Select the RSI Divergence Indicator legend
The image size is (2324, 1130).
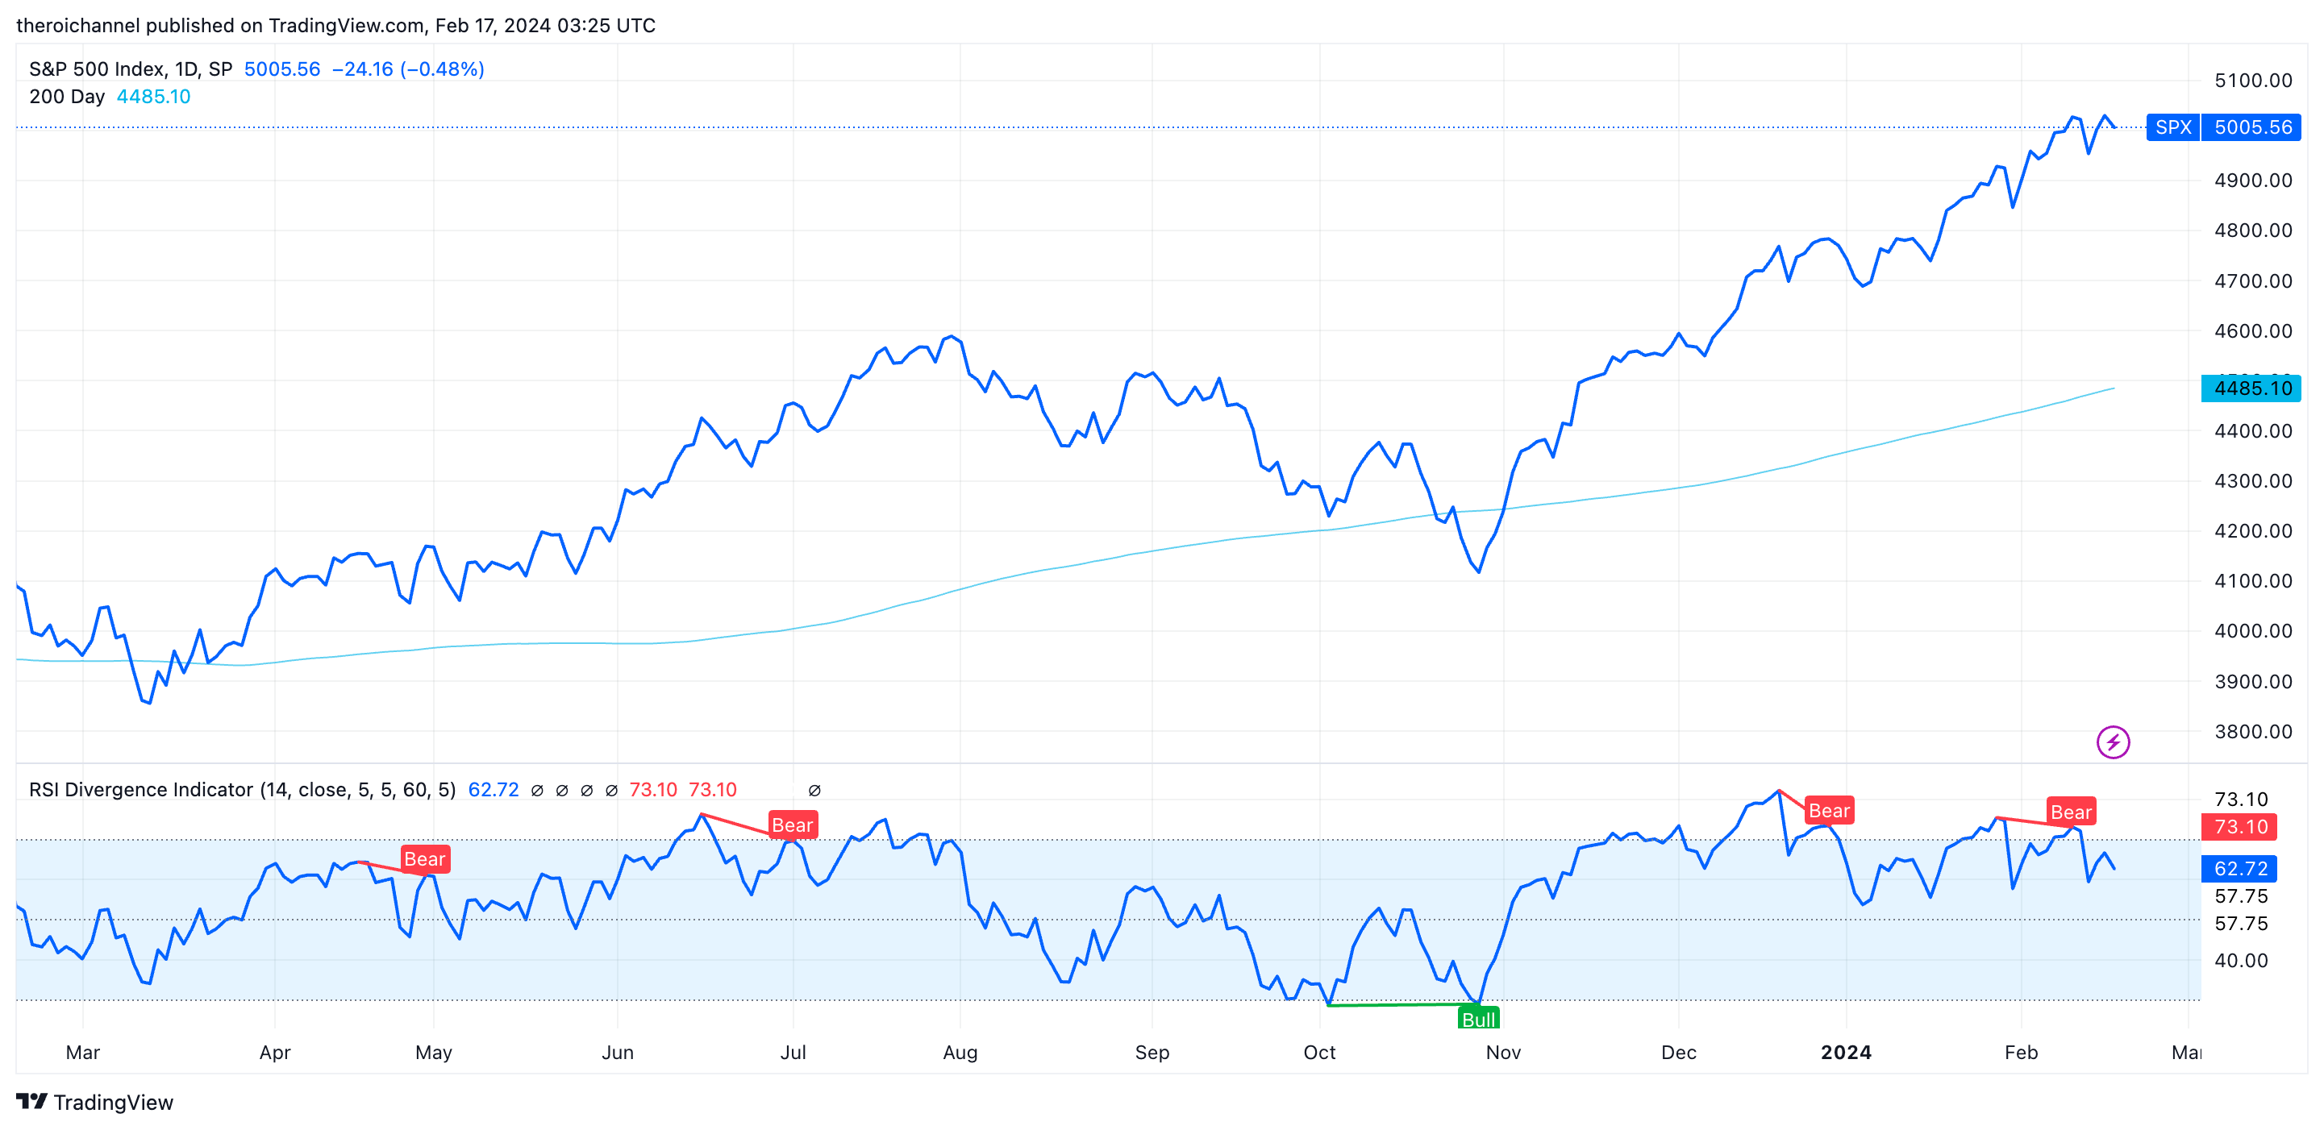(x=242, y=789)
